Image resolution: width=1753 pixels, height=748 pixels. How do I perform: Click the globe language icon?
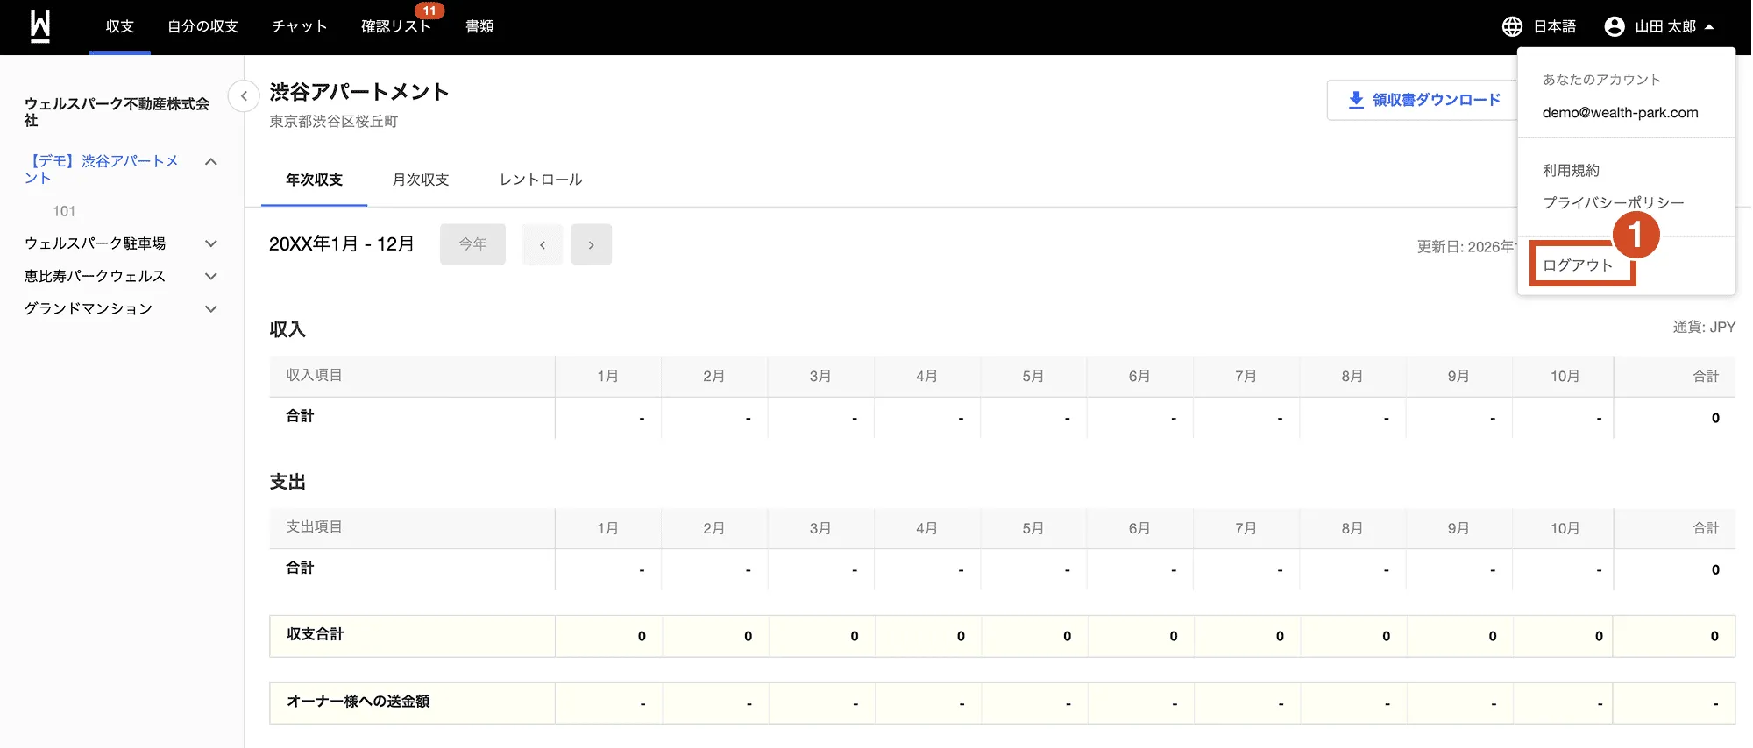1512,26
